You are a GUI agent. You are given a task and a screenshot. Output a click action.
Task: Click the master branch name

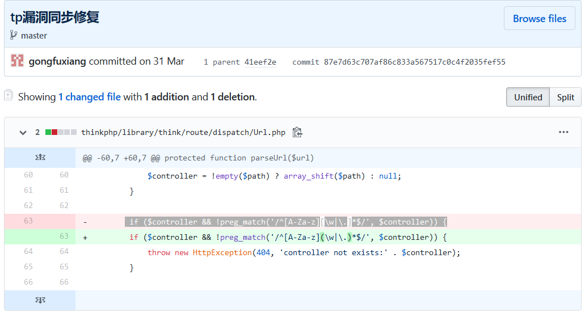coord(34,35)
